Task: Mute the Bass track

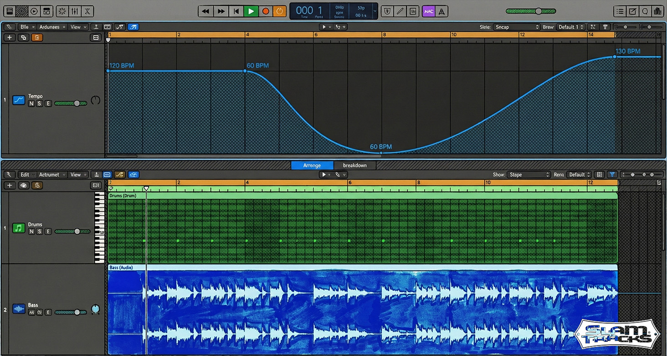Action: click(32, 312)
